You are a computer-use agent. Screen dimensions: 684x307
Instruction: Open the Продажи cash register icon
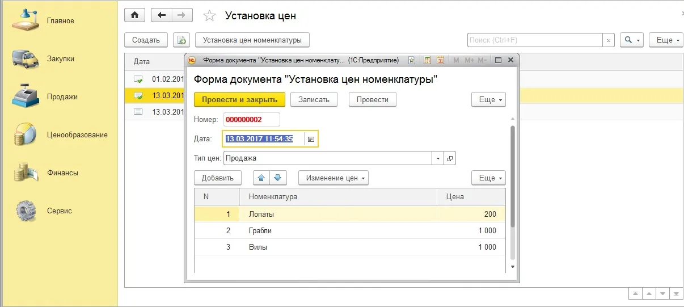pyautogui.click(x=25, y=97)
